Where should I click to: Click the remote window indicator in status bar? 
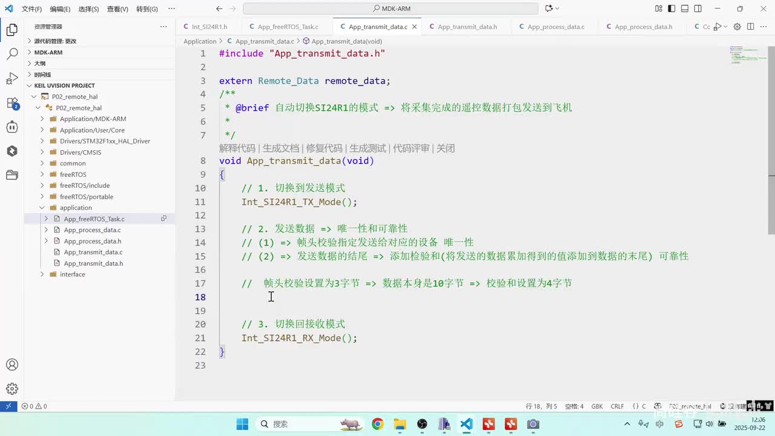pos(8,406)
